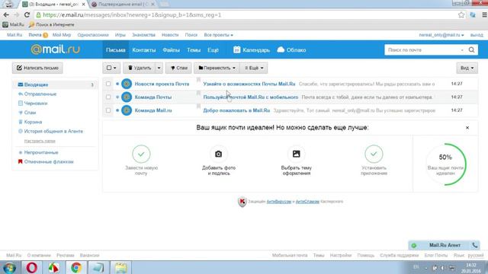Toggle unread dot on Новости проекта Почта message

point(117,84)
